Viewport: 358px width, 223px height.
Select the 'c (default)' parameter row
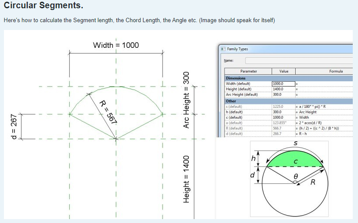pos(289,117)
